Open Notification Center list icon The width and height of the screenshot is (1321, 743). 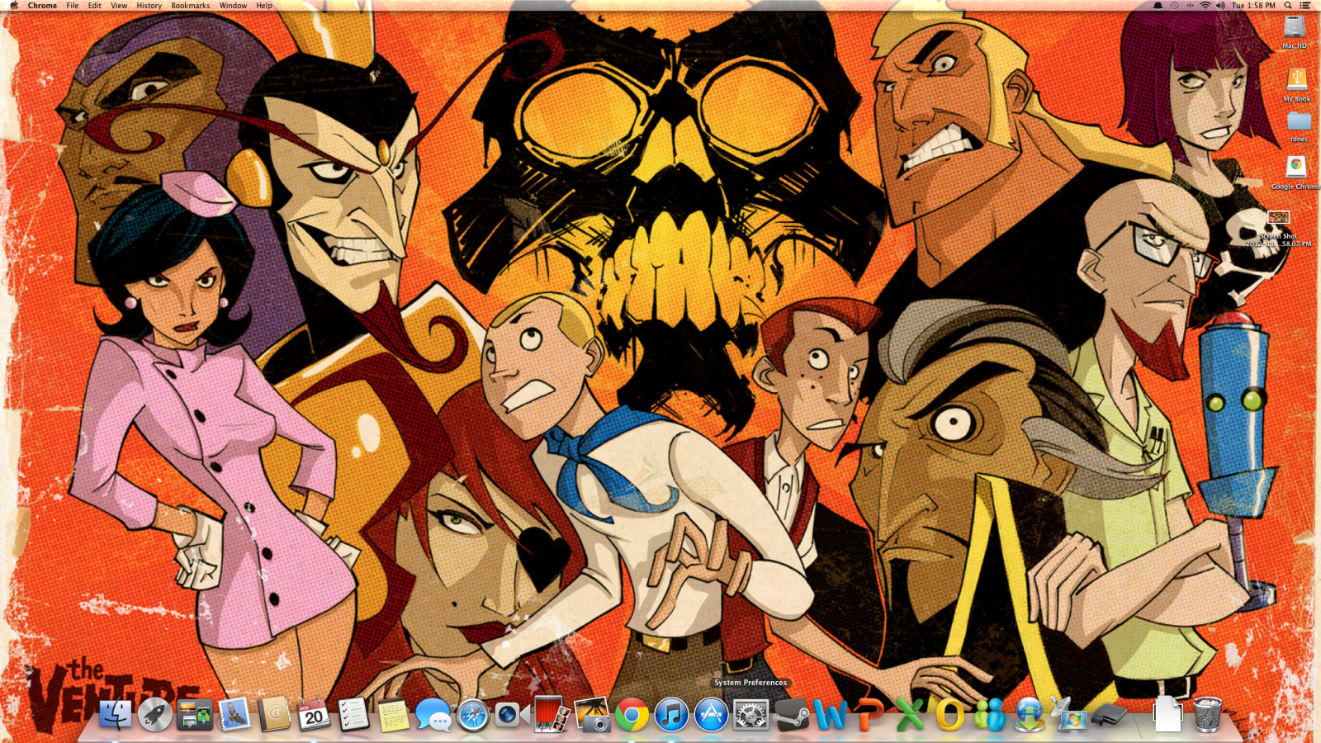[1305, 5]
